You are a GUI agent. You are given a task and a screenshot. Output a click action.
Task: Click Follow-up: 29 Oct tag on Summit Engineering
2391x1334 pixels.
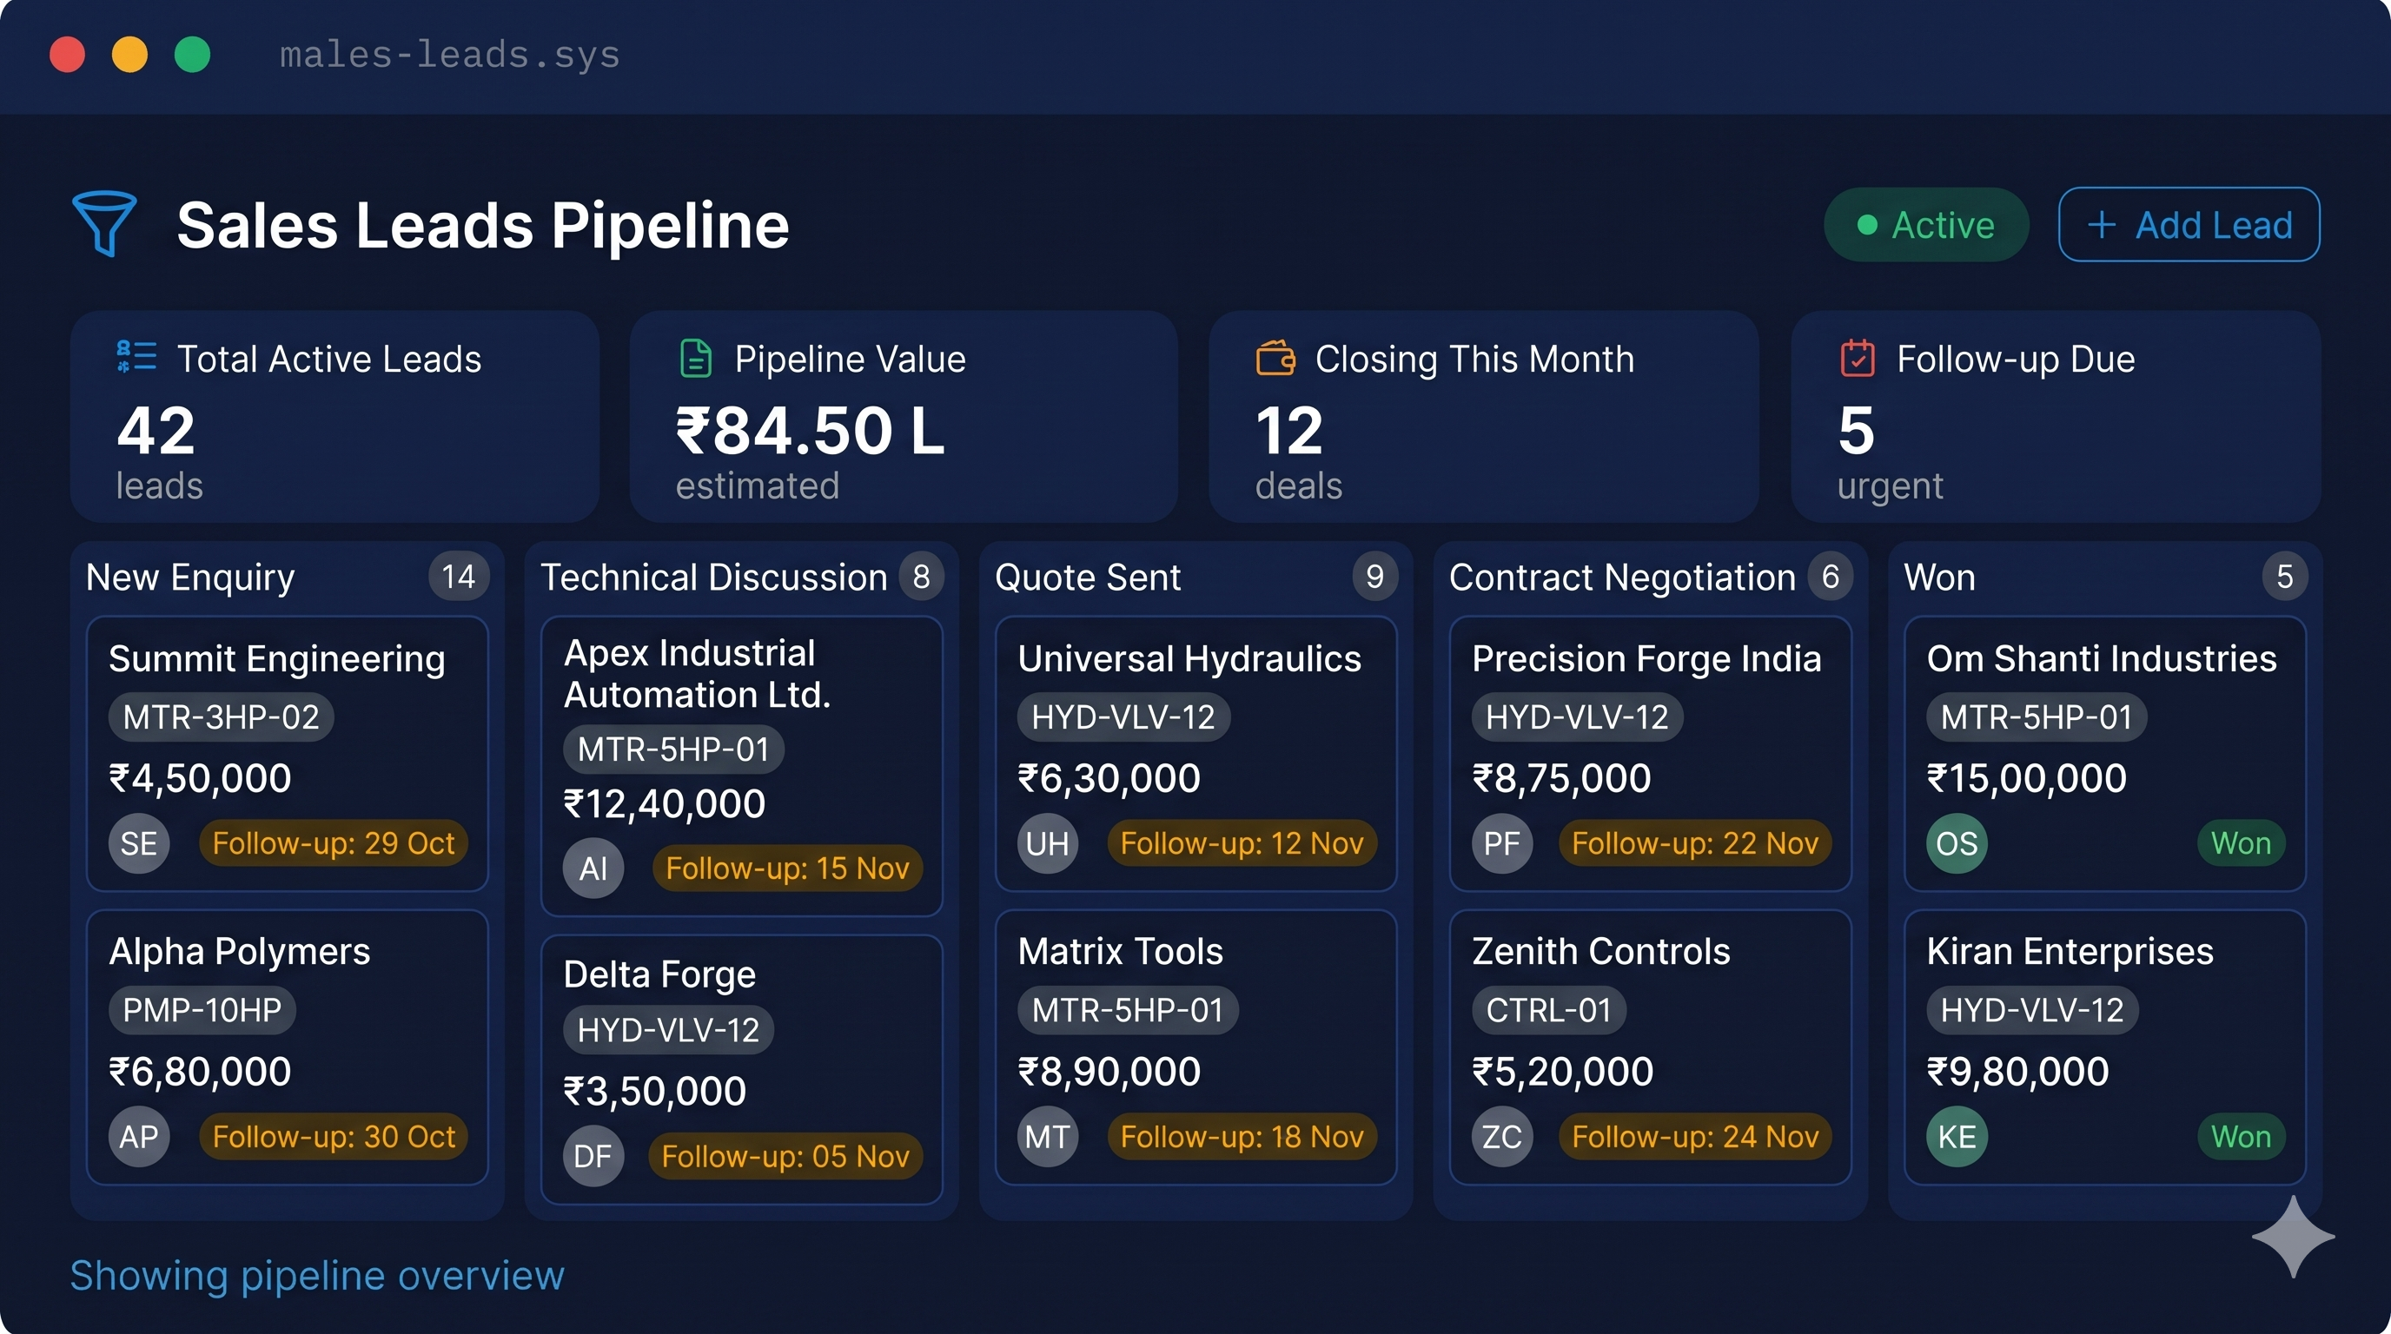[334, 843]
